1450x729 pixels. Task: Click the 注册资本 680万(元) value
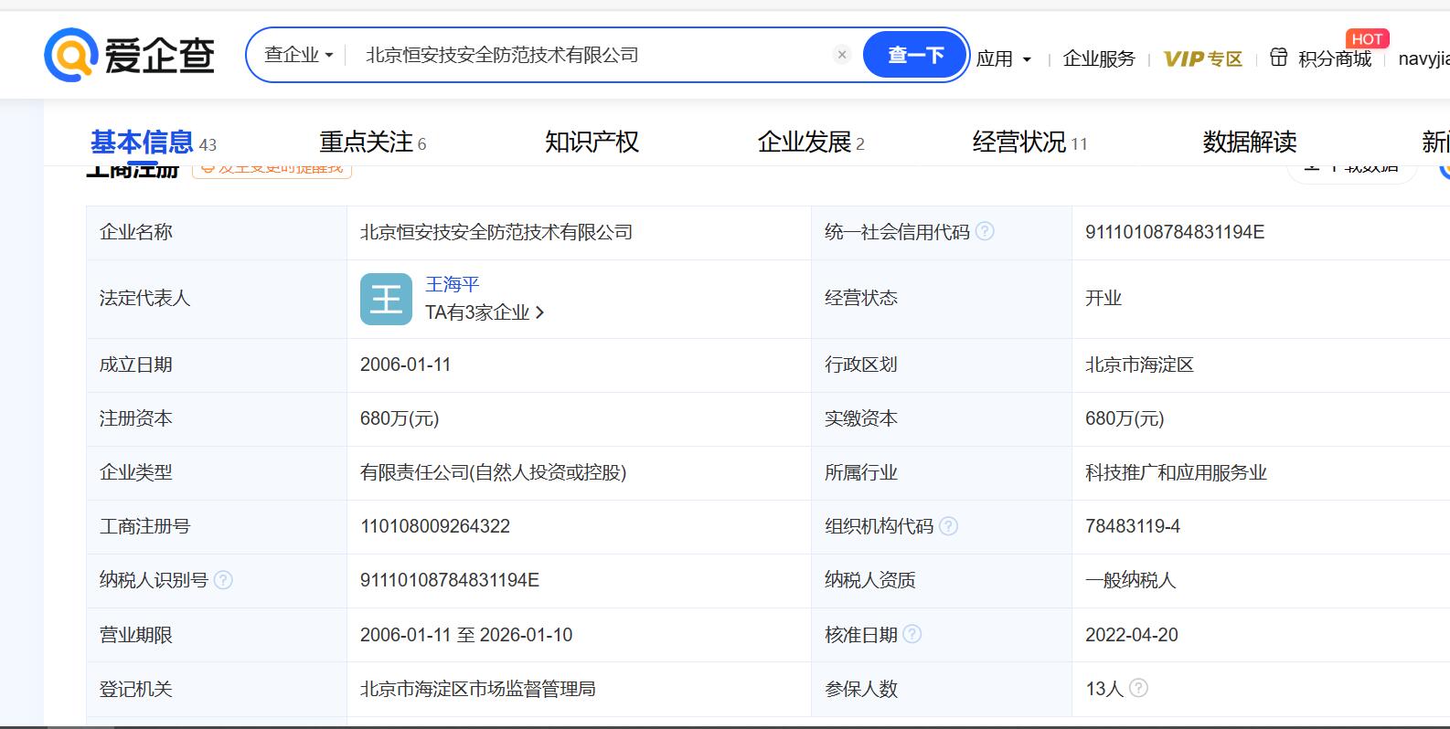(x=400, y=418)
